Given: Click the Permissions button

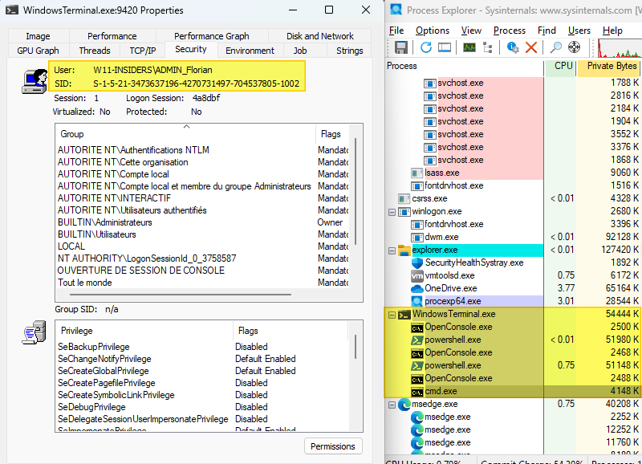Looking at the screenshot, I should pyautogui.click(x=332, y=446).
